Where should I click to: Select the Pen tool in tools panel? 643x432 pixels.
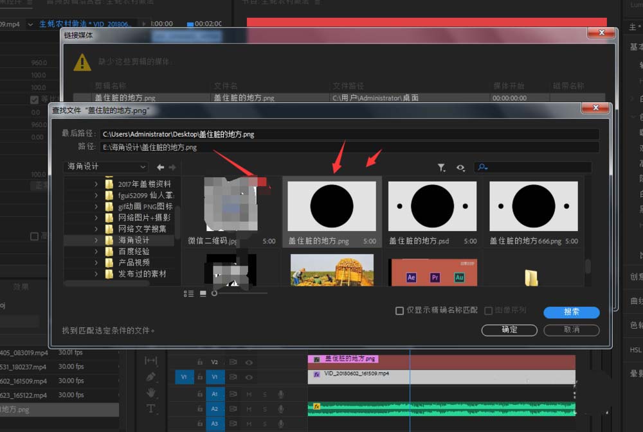tap(151, 376)
